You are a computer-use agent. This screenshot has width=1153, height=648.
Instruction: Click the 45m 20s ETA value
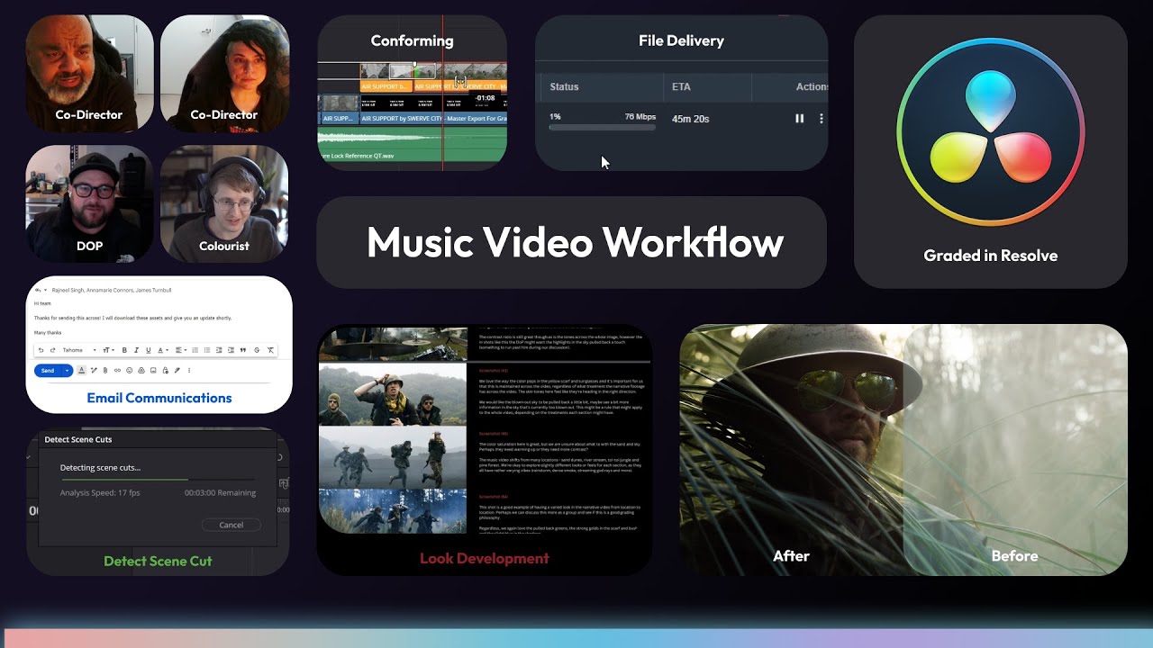coord(690,119)
